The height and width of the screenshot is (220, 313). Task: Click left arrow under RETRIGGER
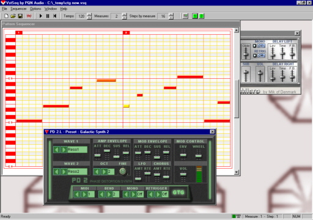[x=150, y=194]
